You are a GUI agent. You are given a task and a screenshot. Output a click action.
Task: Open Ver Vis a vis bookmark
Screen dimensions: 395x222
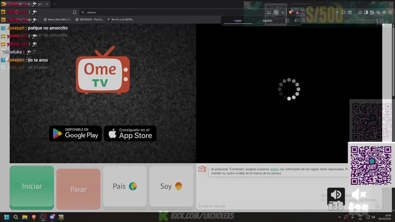(x=120, y=19)
